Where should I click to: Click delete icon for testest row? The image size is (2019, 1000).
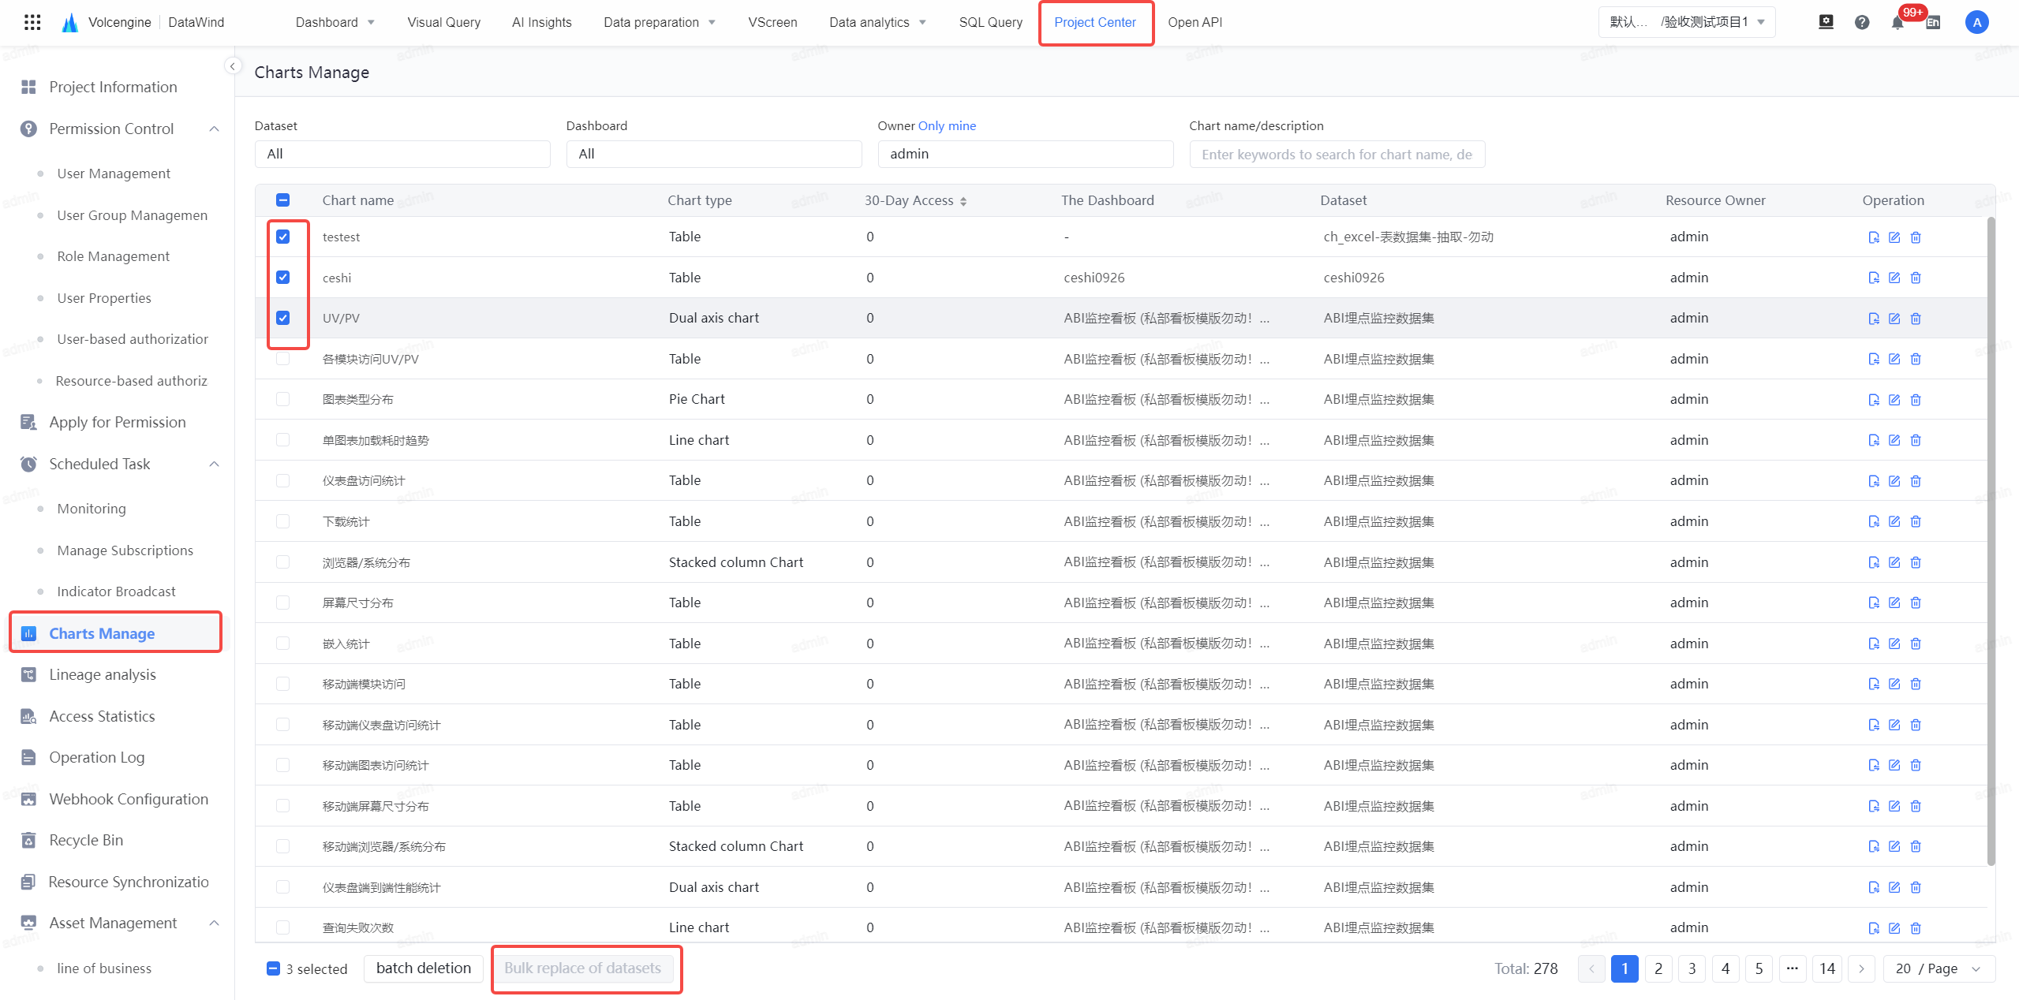tap(1916, 237)
